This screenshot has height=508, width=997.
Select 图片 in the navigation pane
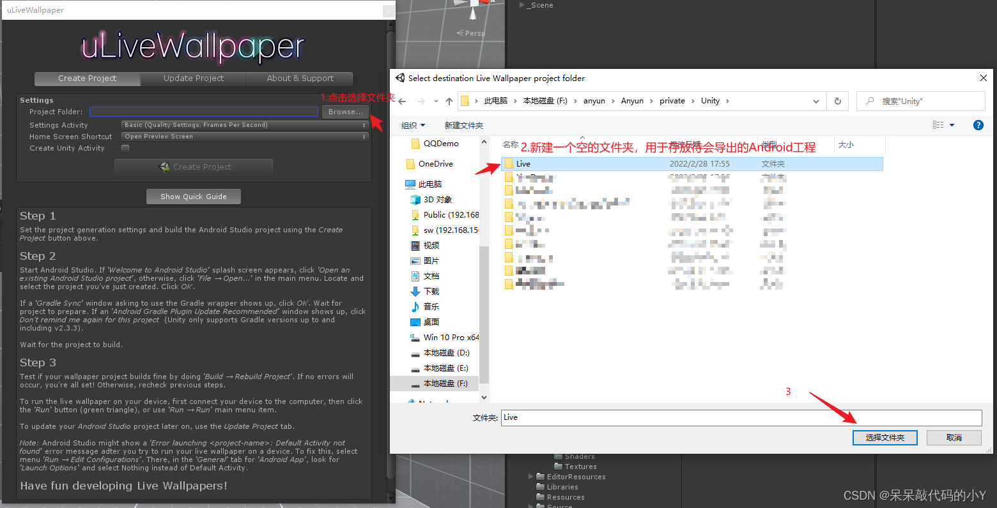pos(431,261)
